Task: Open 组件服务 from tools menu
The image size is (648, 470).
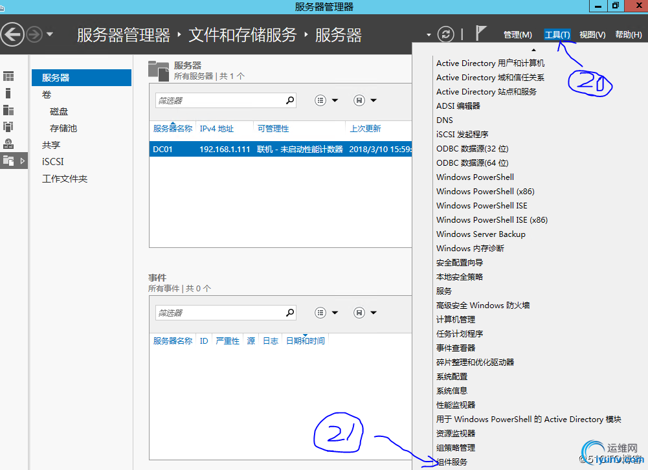Action: 451,462
